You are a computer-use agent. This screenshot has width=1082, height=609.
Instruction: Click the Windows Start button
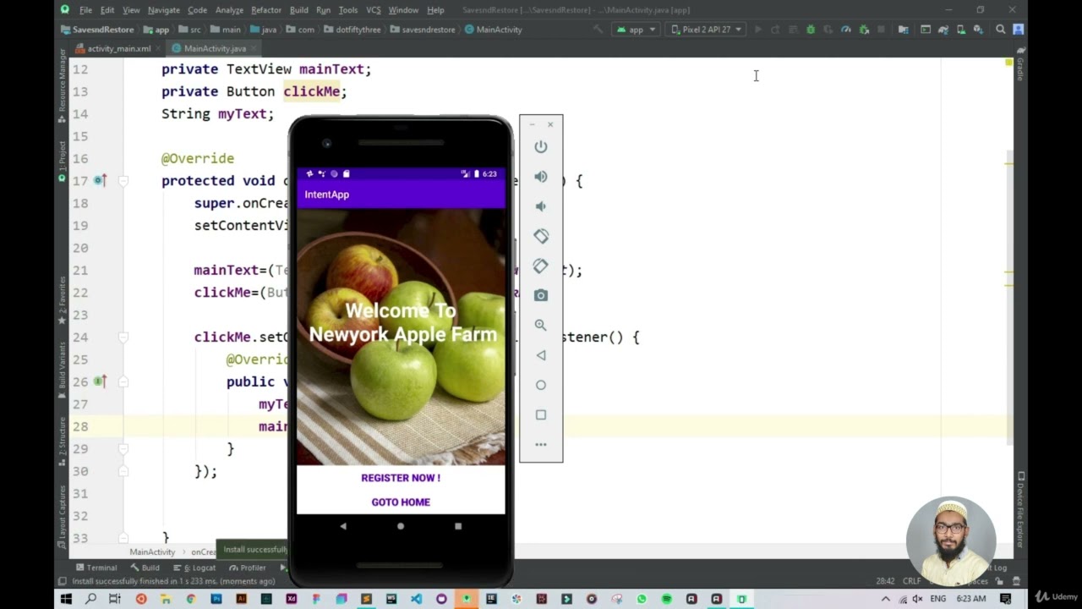coord(65,599)
